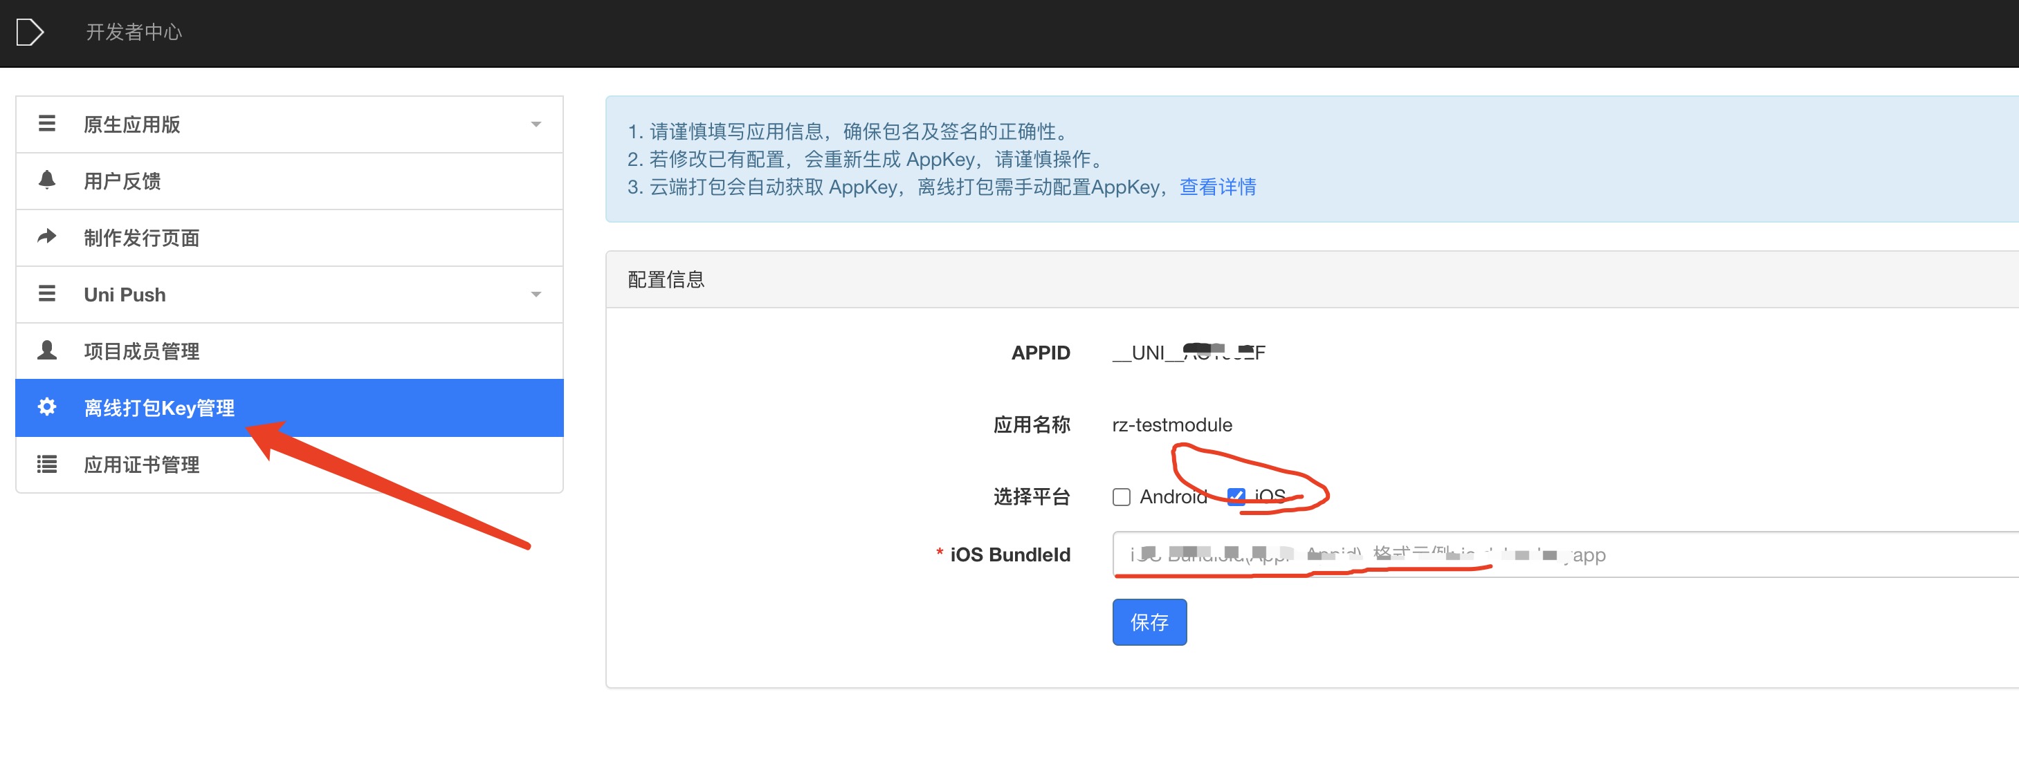The height and width of the screenshot is (784, 2019).
Task: Click the DCloud logo icon in header
Action: (x=29, y=32)
